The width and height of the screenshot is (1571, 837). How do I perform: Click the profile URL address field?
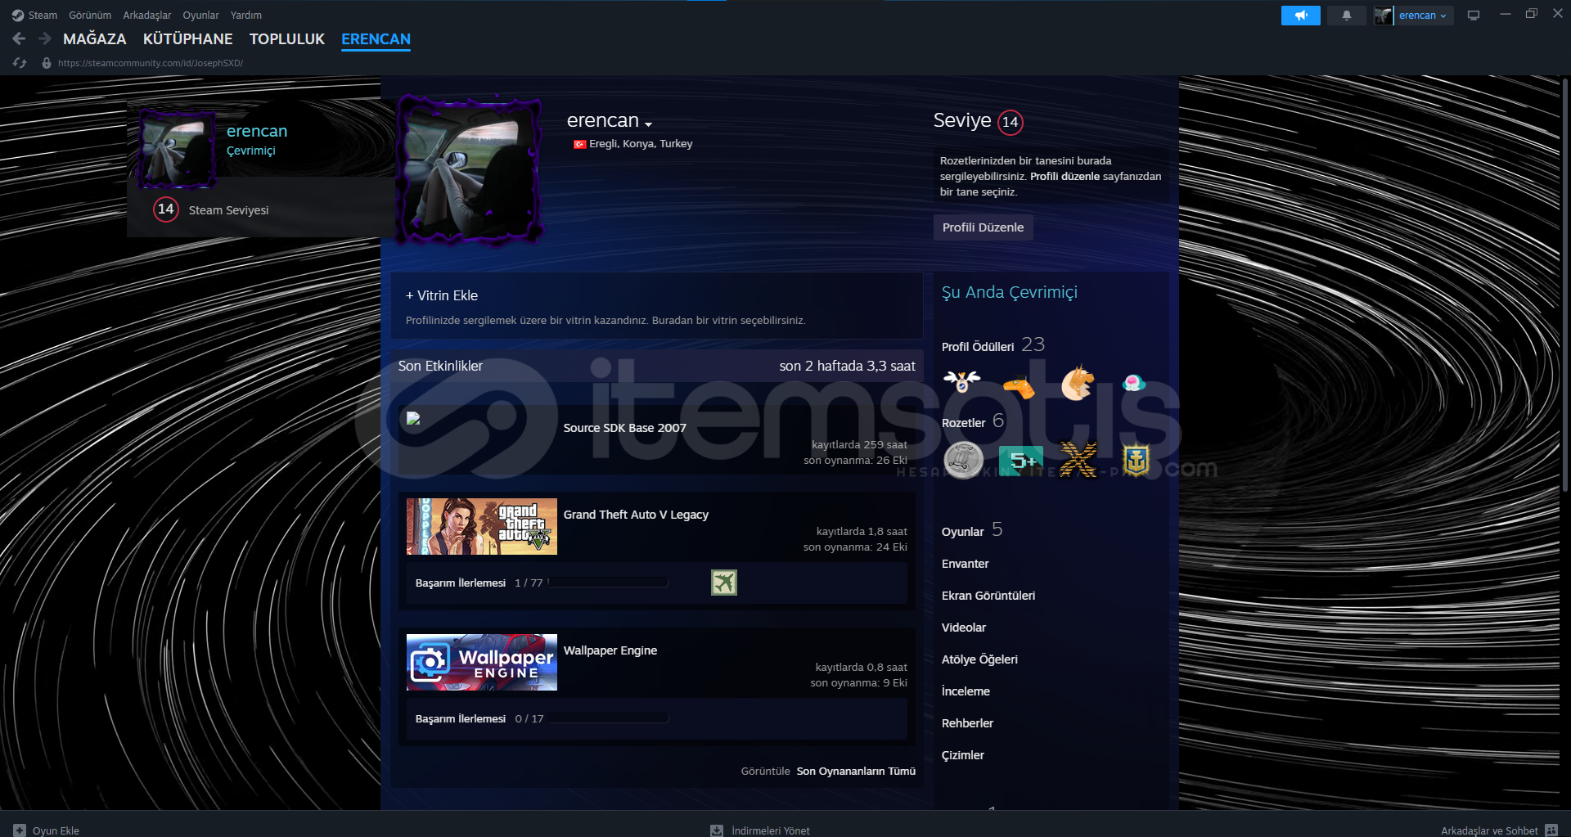coord(150,62)
